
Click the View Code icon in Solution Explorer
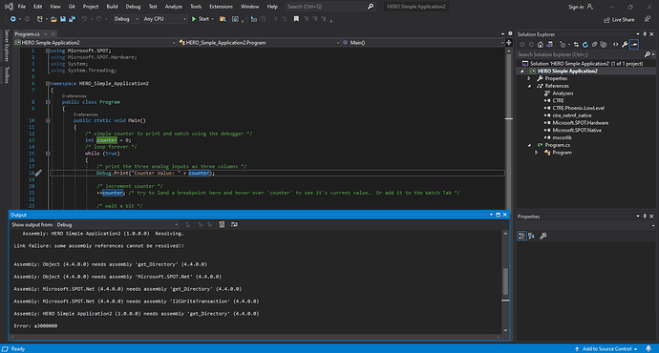[x=616, y=45]
